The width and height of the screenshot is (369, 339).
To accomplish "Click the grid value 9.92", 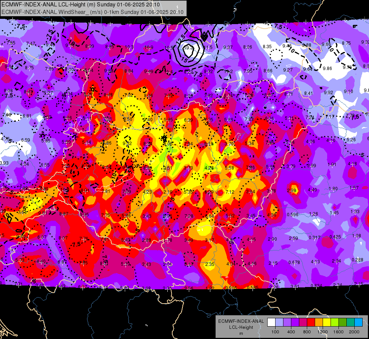I will 329,93.
